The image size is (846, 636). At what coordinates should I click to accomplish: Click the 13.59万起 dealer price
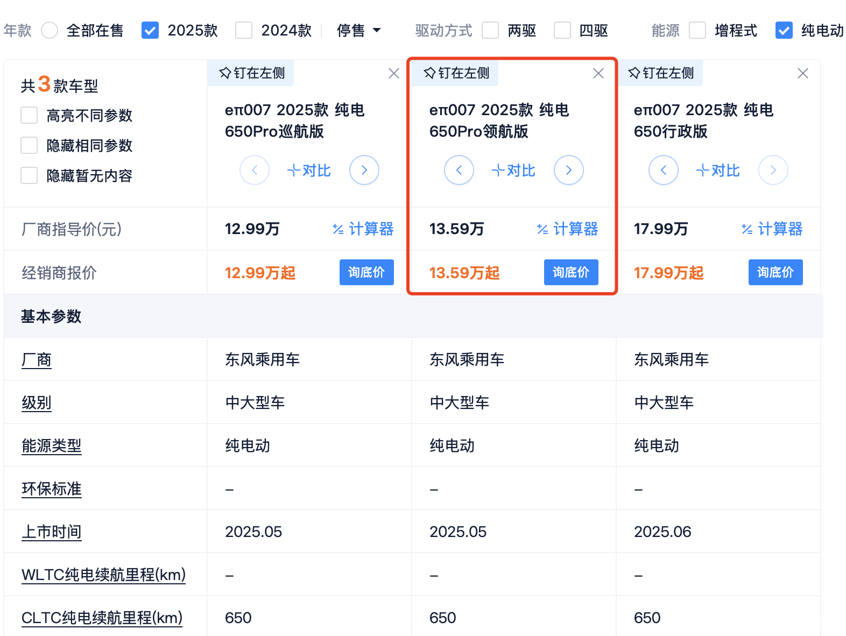click(x=465, y=273)
